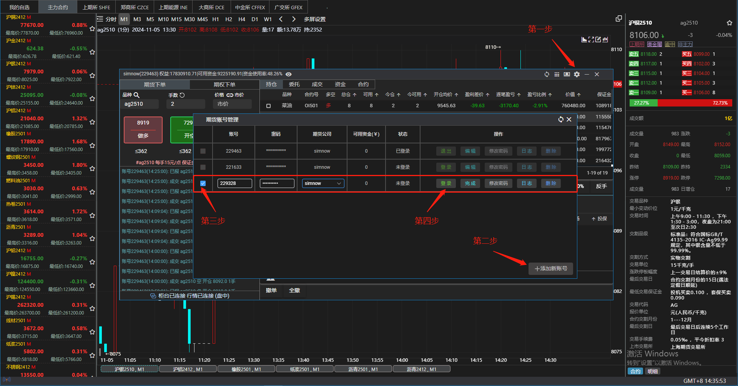Click chart previous arrow in timeframe bar
The height and width of the screenshot is (386, 738).
[281, 19]
